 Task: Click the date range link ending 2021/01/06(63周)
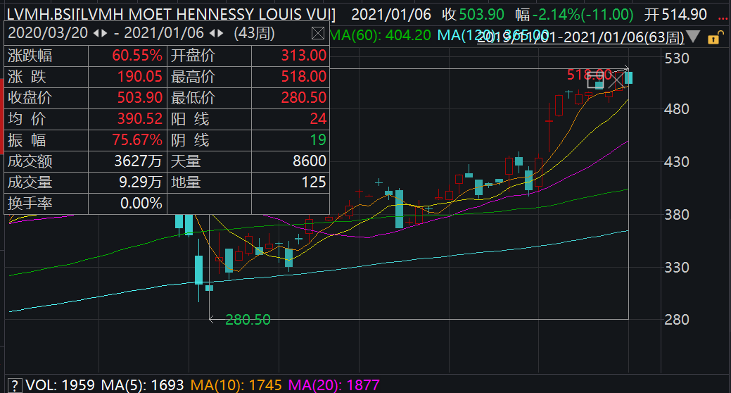(580, 38)
